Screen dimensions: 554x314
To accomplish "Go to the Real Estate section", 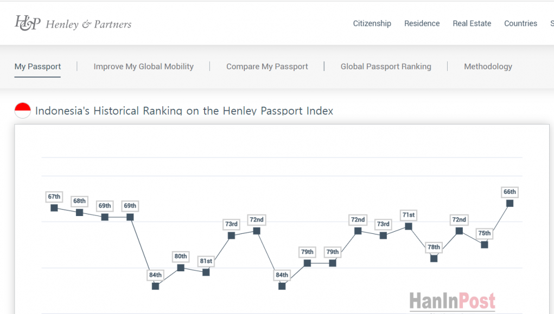I will coord(472,23).
